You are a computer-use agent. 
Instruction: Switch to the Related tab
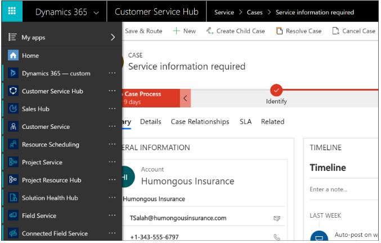[x=272, y=121]
